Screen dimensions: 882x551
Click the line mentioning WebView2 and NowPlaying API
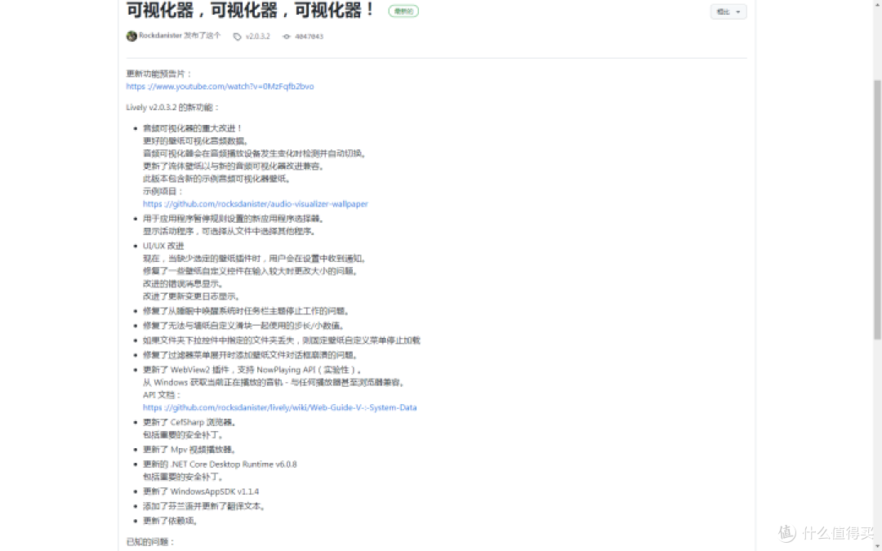pyautogui.click(x=252, y=370)
